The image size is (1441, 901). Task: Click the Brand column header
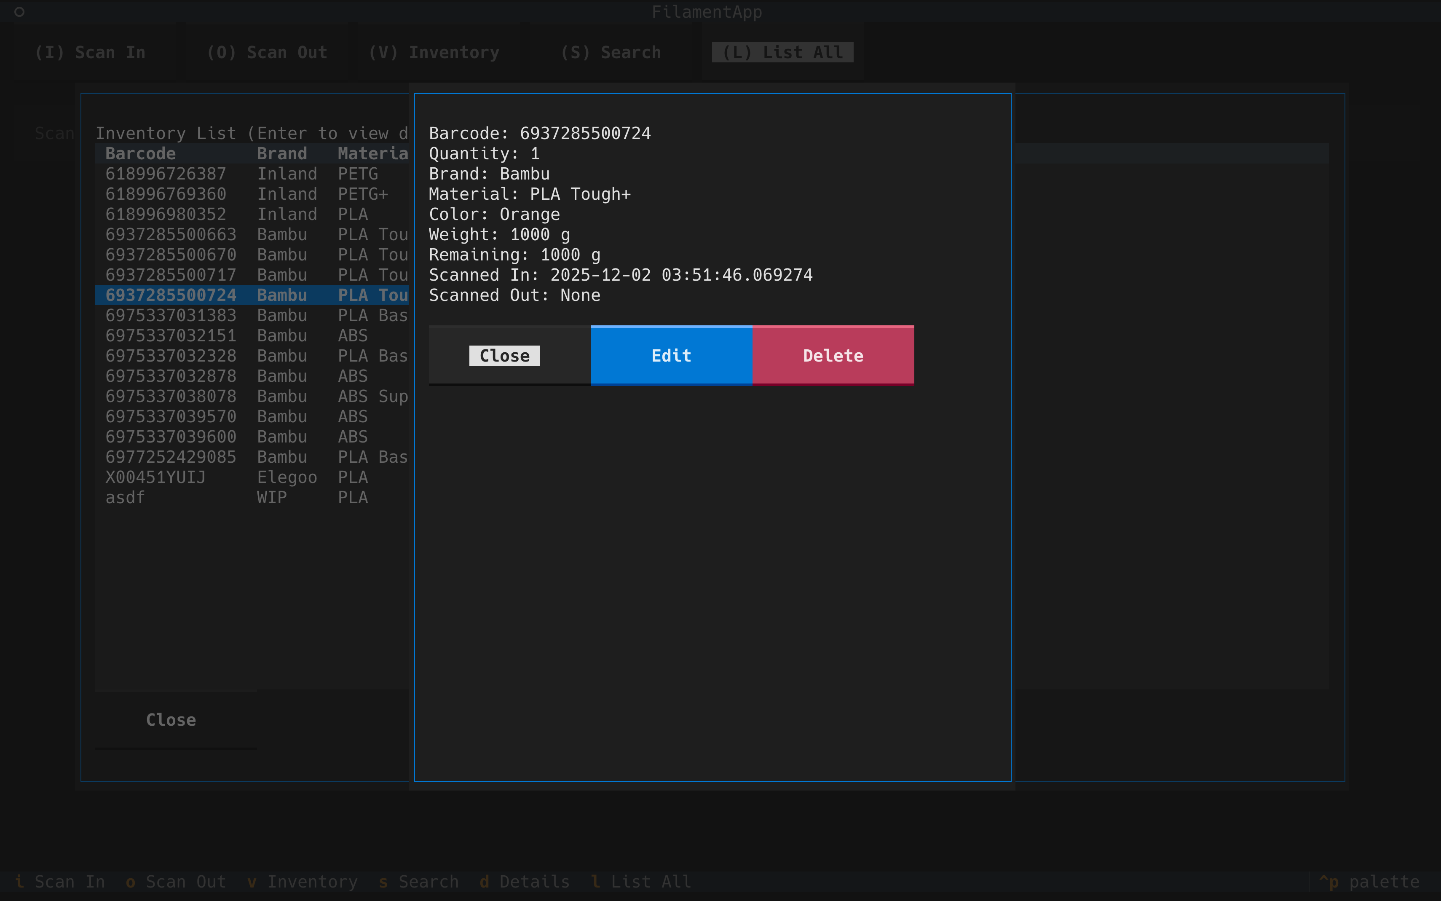point(282,154)
